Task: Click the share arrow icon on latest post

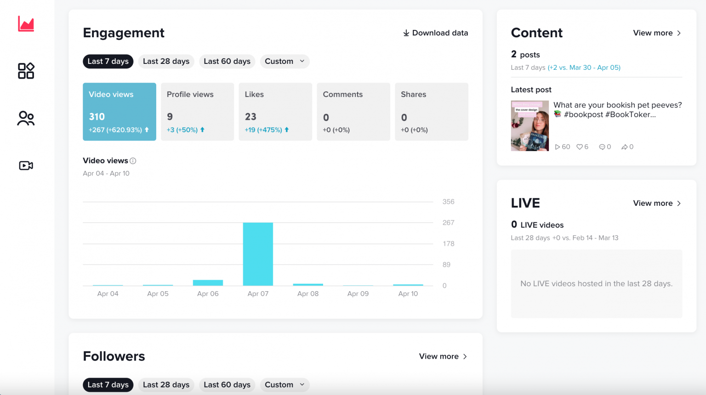Action: (624, 147)
